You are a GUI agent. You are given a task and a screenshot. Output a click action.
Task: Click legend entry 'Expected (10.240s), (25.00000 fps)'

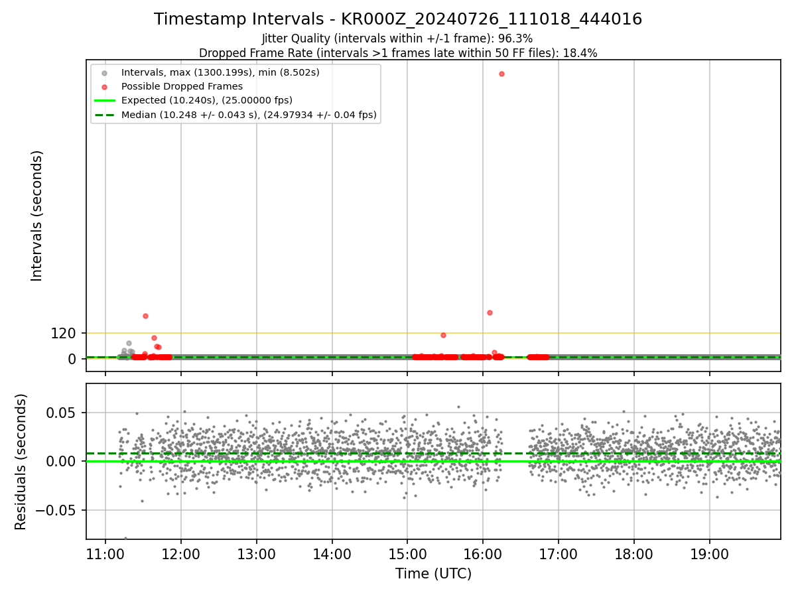pyautogui.click(x=207, y=100)
